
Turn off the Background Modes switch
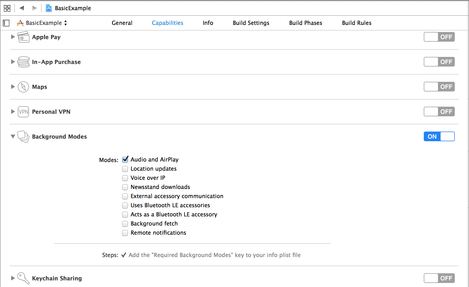[x=439, y=137]
